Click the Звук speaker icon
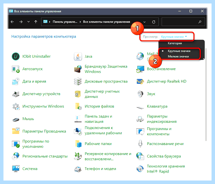 (140, 94)
